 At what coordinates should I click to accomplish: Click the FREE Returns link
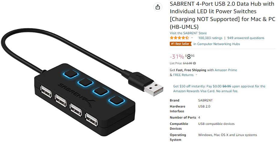click(x=183, y=75)
